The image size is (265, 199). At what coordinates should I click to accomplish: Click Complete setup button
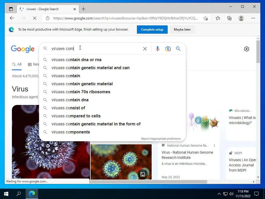click(x=152, y=30)
